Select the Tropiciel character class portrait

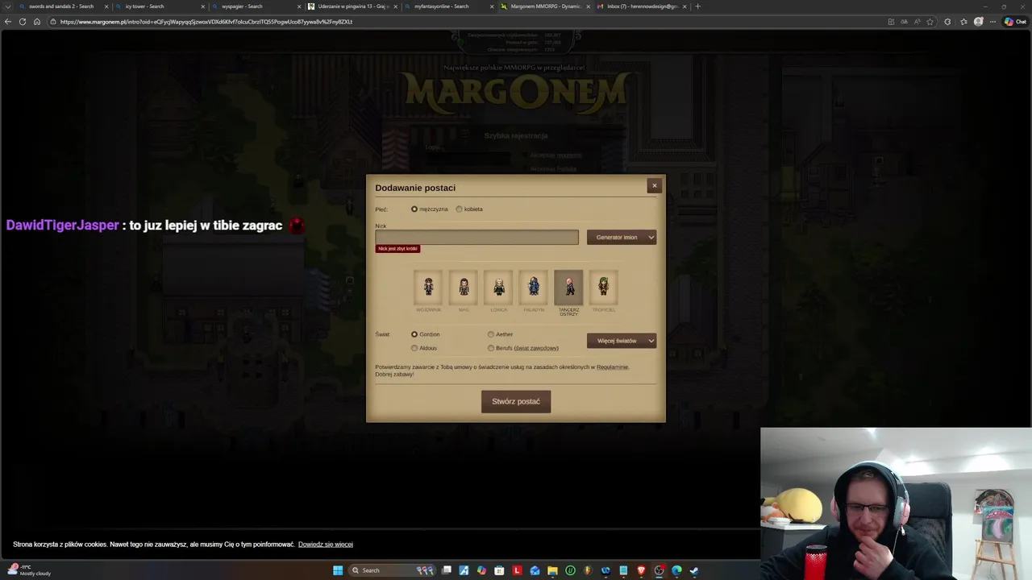pos(604,287)
